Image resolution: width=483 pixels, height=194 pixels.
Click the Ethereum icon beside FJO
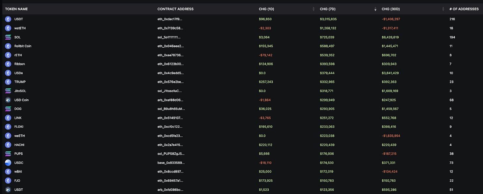click(x=8, y=180)
